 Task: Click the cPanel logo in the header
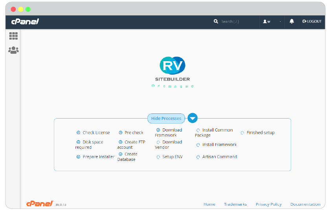click(x=25, y=22)
